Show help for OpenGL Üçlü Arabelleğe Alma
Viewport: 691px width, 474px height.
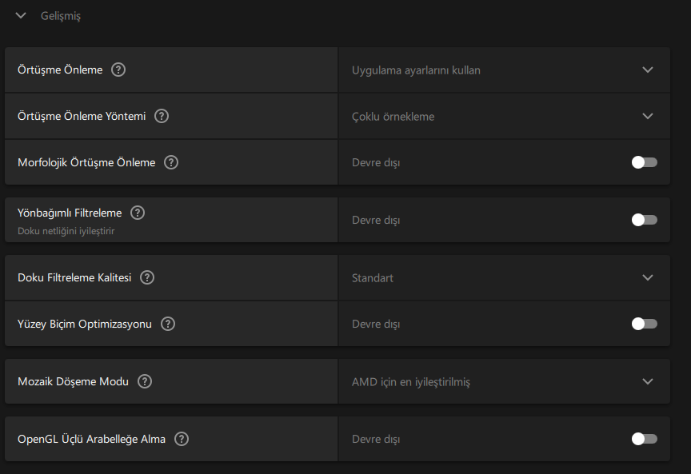181,439
